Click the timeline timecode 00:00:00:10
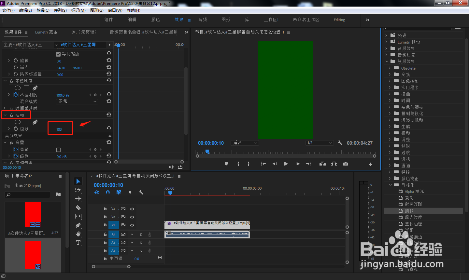The height and width of the screenshot is (280, 469). (x=108, y=185)
